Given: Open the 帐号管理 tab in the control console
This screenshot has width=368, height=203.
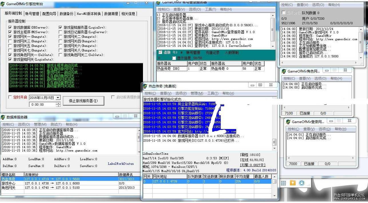Looking at the screenshot, I should 32,14.
